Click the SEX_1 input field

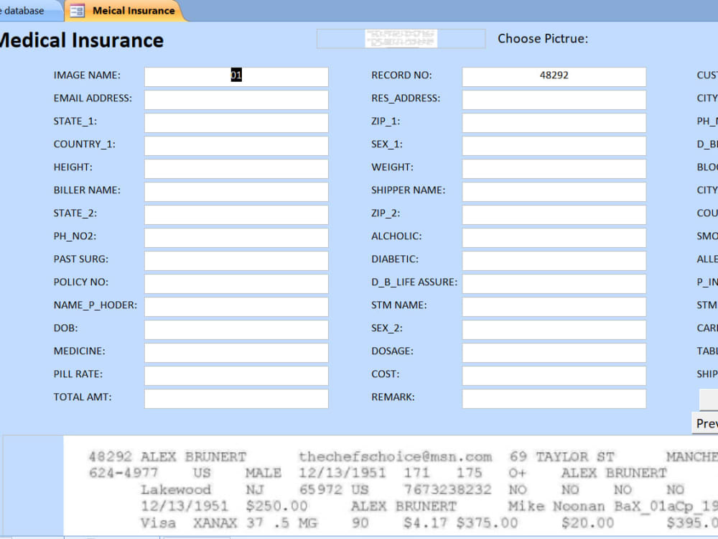(554, 146)
